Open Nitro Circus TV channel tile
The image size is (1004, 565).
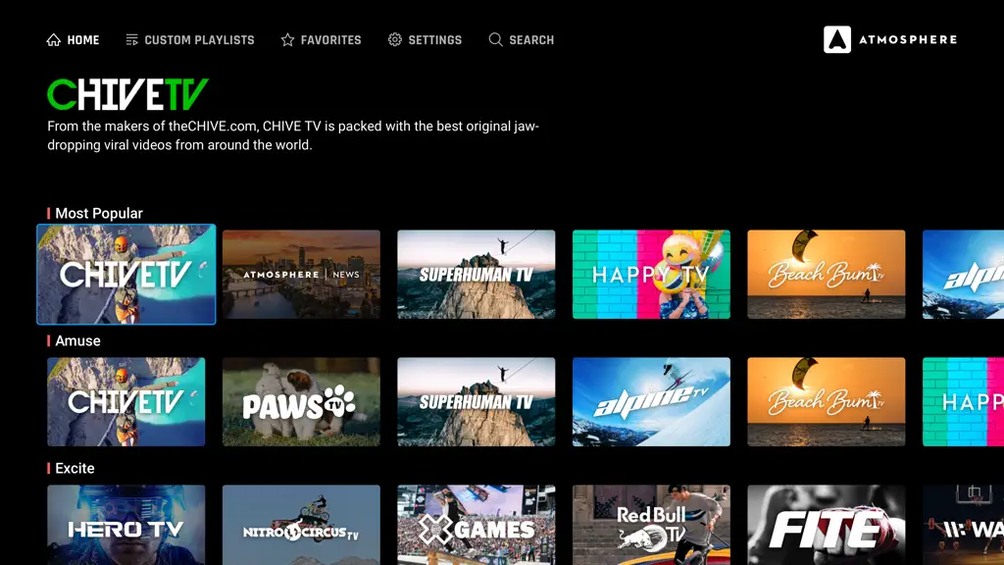pos(301,525)
